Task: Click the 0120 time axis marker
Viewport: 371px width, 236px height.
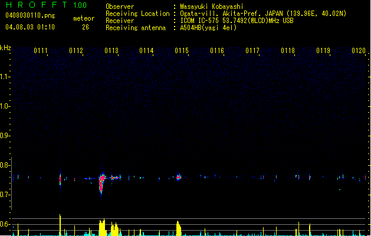Action: click(x=359, y=51)
